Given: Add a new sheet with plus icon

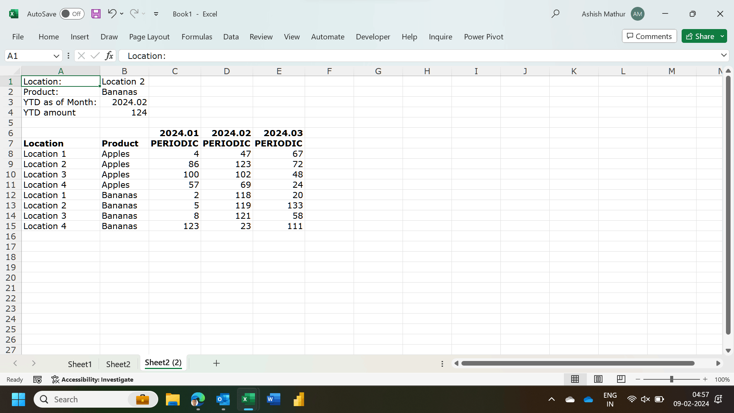Looking at the screenshot, I should coord(216,363).
